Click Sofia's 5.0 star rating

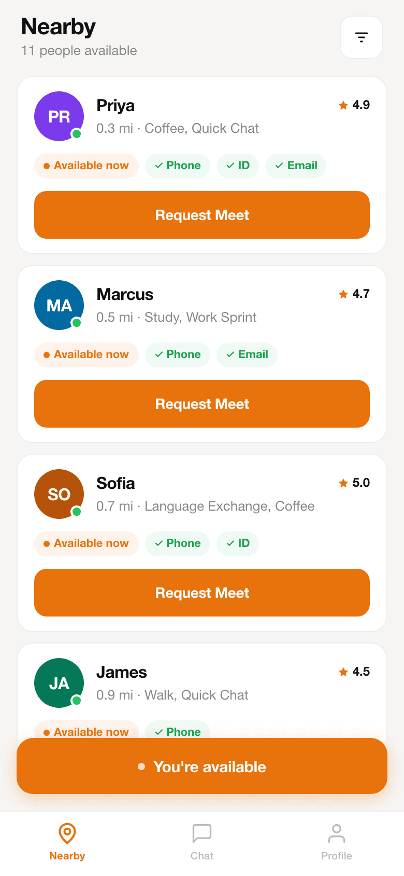tap(354, 483)
